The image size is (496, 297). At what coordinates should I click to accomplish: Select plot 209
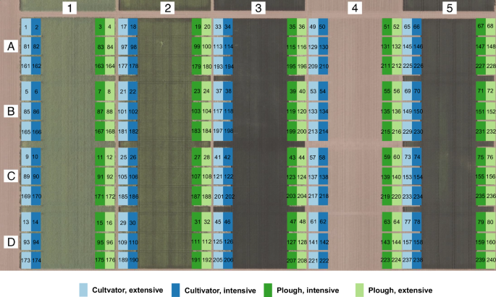313,66
